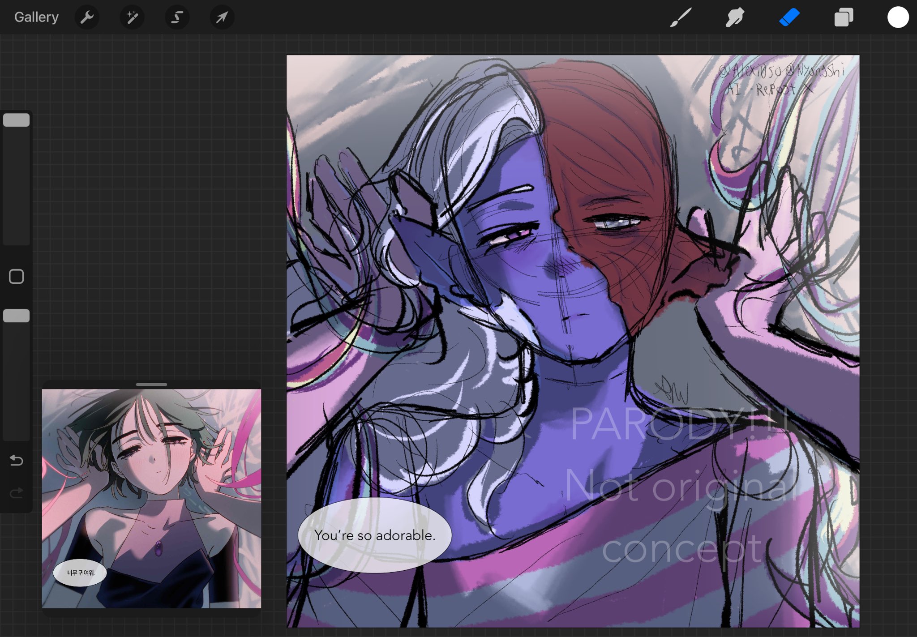917x637 pixels.
Task: Undo the last stroke
Action: click(17, 460)
